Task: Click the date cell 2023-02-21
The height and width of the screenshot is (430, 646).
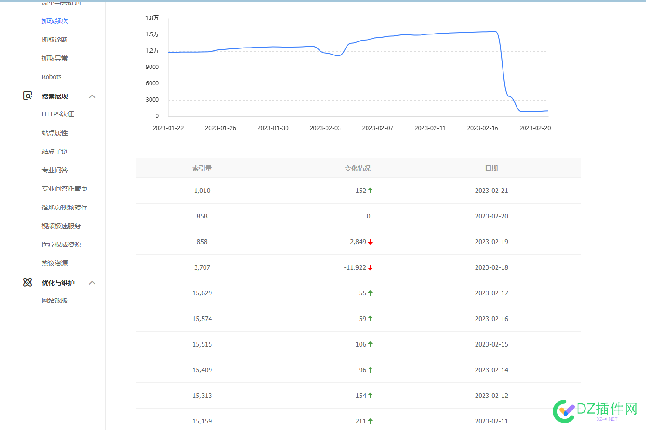Action: pos(491,191)
